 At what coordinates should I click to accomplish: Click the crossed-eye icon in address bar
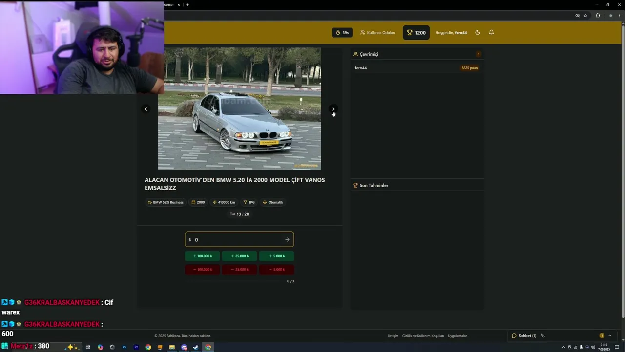pos(577,15)
